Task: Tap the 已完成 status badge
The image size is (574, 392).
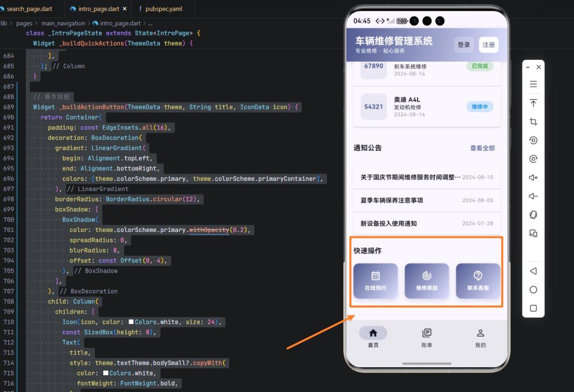Action: pos(479,66)
